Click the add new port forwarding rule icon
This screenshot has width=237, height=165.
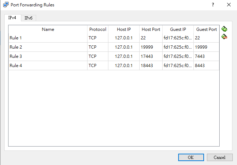tap(224, 29)
